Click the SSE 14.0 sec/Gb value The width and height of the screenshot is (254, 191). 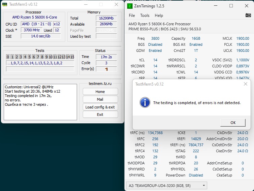click(41, 36)
